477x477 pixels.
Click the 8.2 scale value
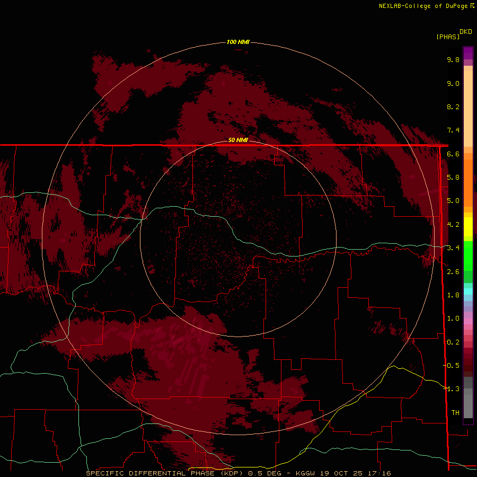click(453, 107)
